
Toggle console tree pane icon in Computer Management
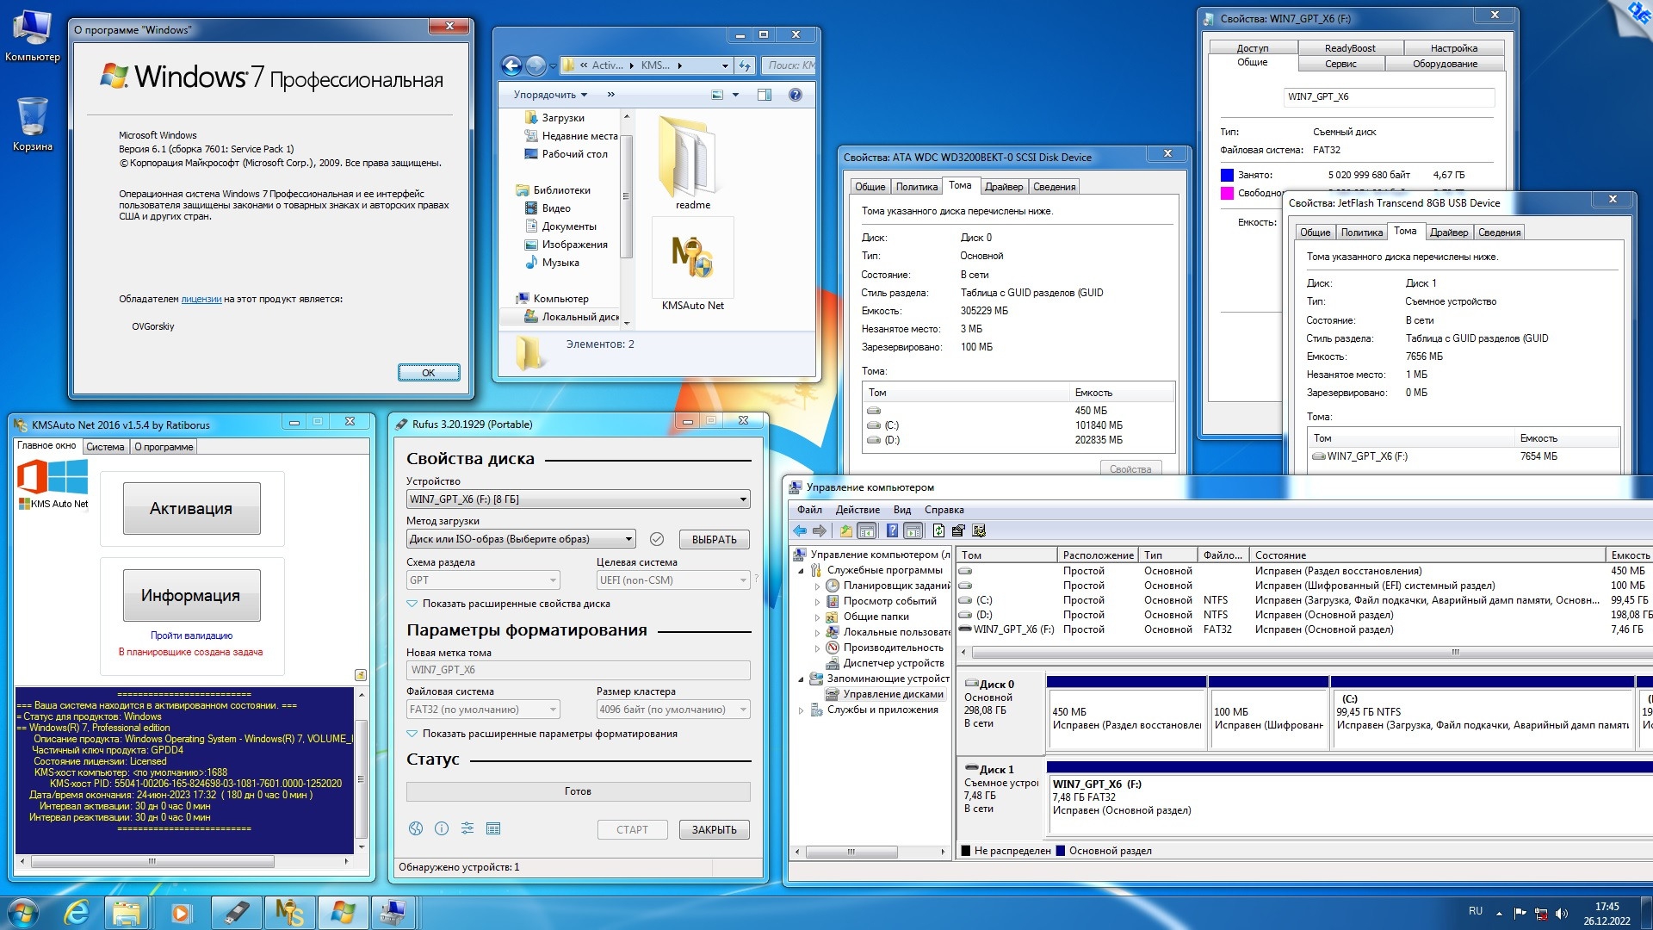point(867,530)
